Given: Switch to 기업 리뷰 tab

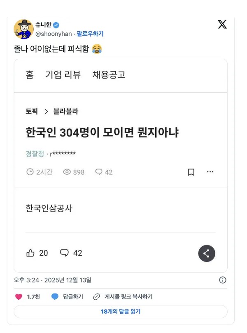Looking at the screenshot, I should pos(63,75).
